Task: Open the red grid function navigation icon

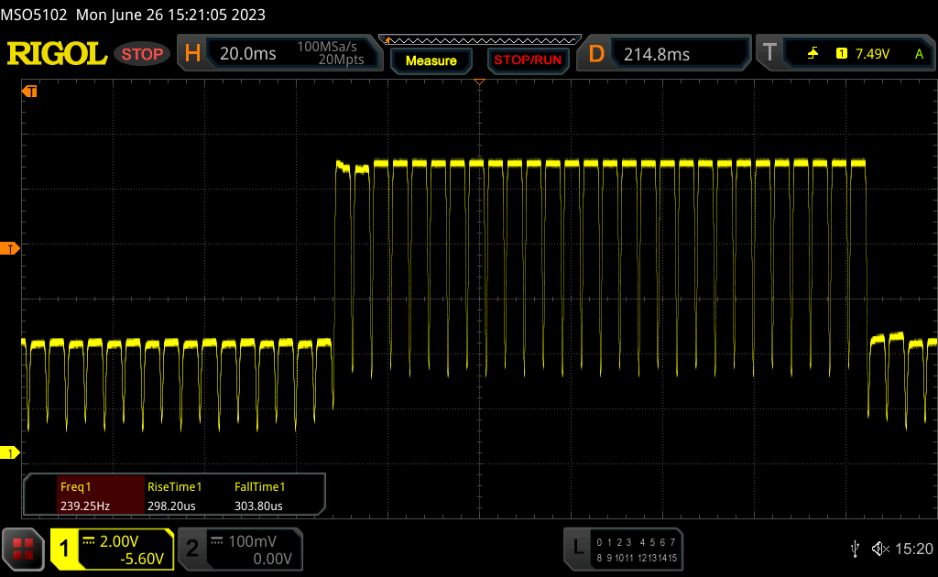Action: coord(23,549)
